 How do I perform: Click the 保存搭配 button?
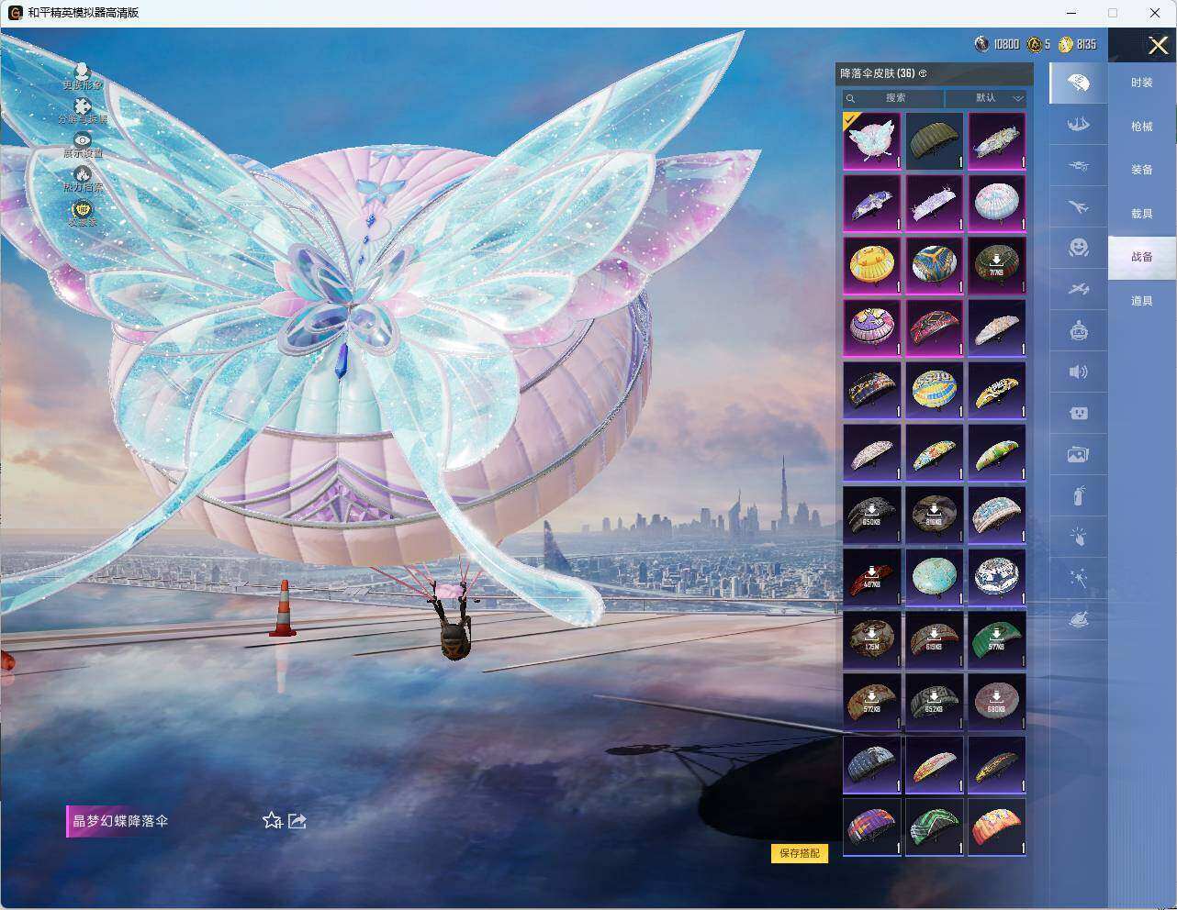click(800, 853)
